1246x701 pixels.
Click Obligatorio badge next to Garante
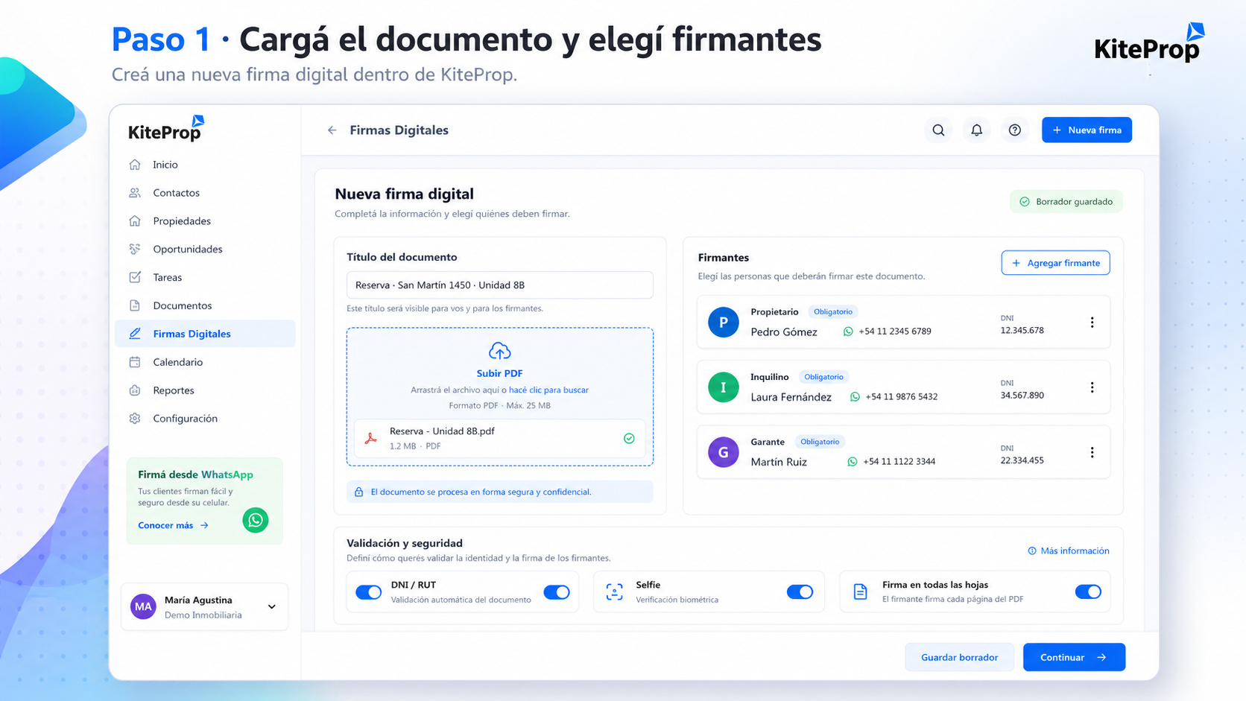(820, 442)
